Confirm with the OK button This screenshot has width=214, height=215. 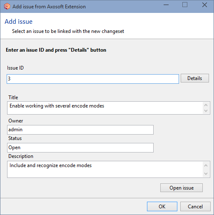pos(162,207)
